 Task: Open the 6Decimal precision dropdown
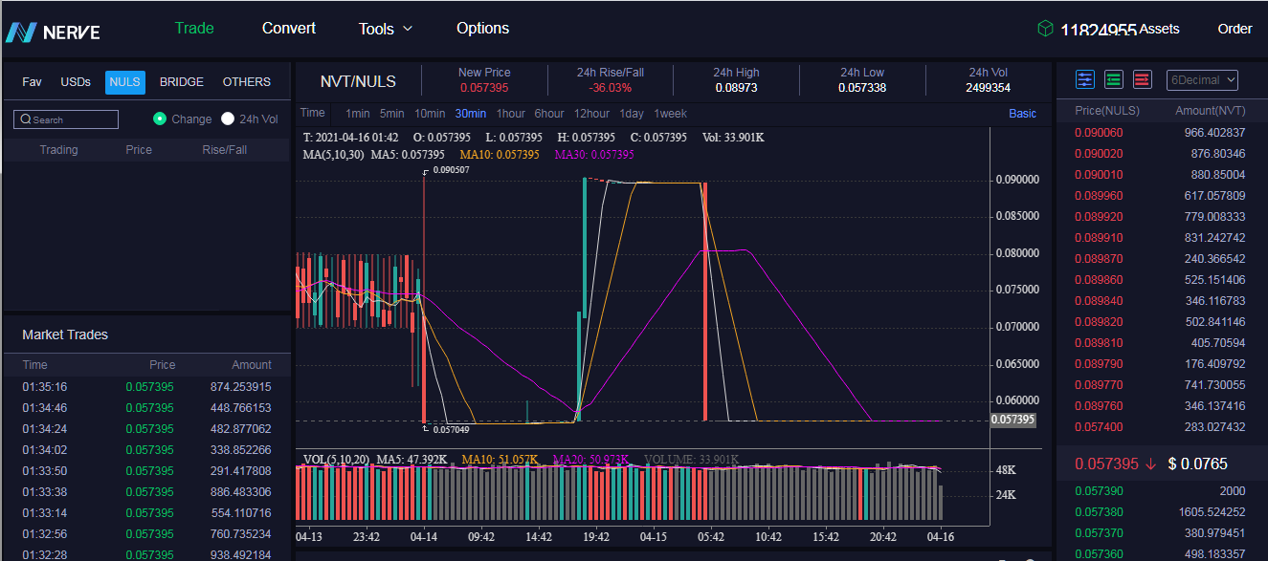(x=1203, y=80)
